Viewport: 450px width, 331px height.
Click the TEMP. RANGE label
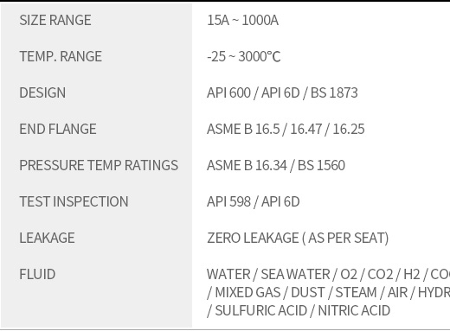point(61,56)
